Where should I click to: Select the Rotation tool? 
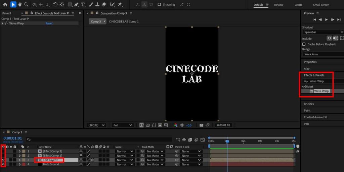55,4
